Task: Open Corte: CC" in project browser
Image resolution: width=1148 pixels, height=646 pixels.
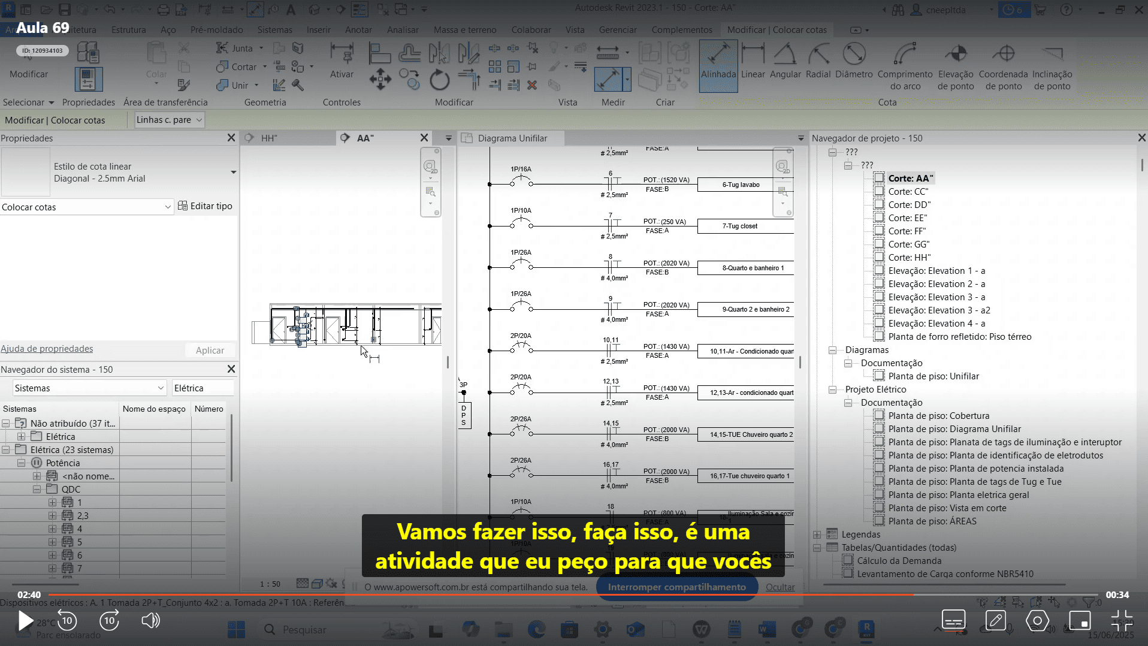Action: coord(908,192)
